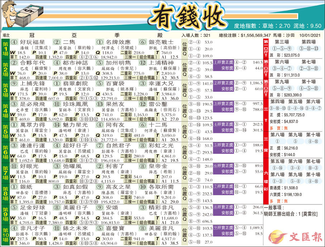Click the circled 4 beside 好玩福星
Viewport: 325px width, 247px height.
14,42
